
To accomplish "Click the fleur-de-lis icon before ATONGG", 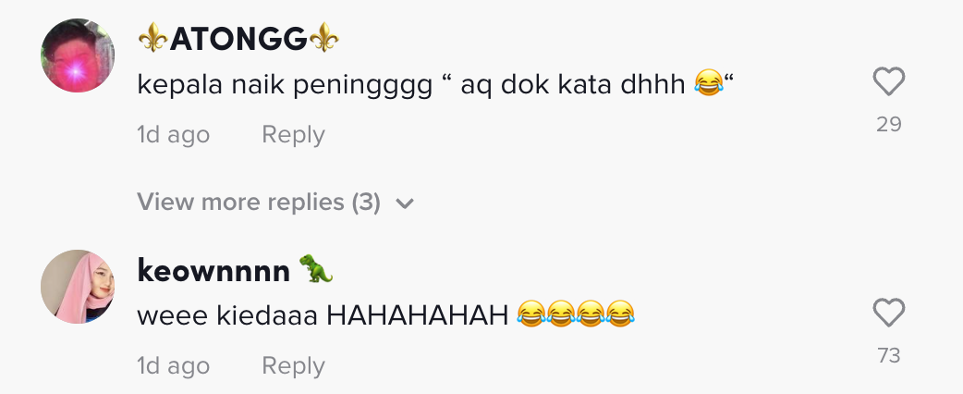I will pyautogui.click(x=152, y=39).
